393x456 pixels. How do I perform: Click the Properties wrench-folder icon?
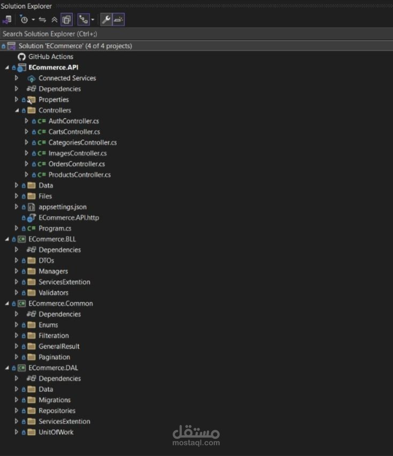[x=31, y=100]
